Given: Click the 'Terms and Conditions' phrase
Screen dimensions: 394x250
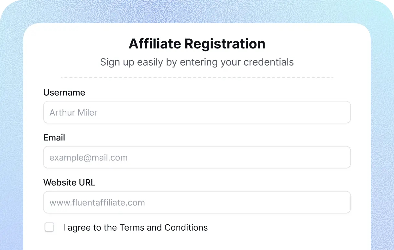Looking at the screenshot, I should tap(164, 228).
